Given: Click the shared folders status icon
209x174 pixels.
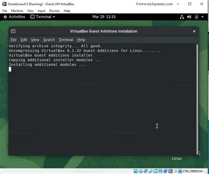Looking at the screenshot, I should coord(156,171).
